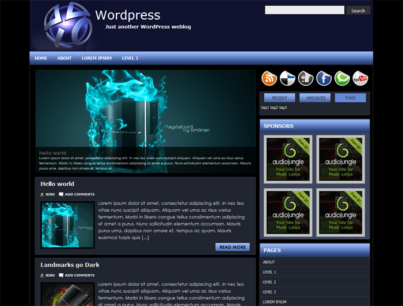Click the PAGES widget heading
This screenshot has height=306, width=403.
pyautogui.click(x=272, y=251)
